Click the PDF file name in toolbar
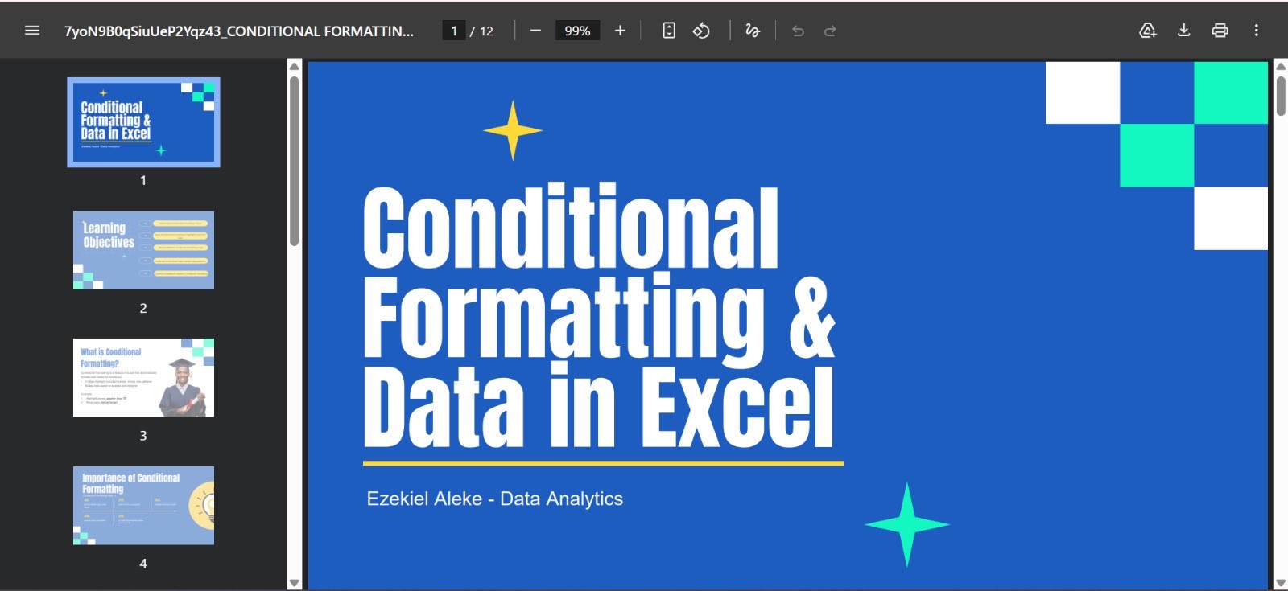Viewport: 1288px width, 591px height. [x=239, y=31]
